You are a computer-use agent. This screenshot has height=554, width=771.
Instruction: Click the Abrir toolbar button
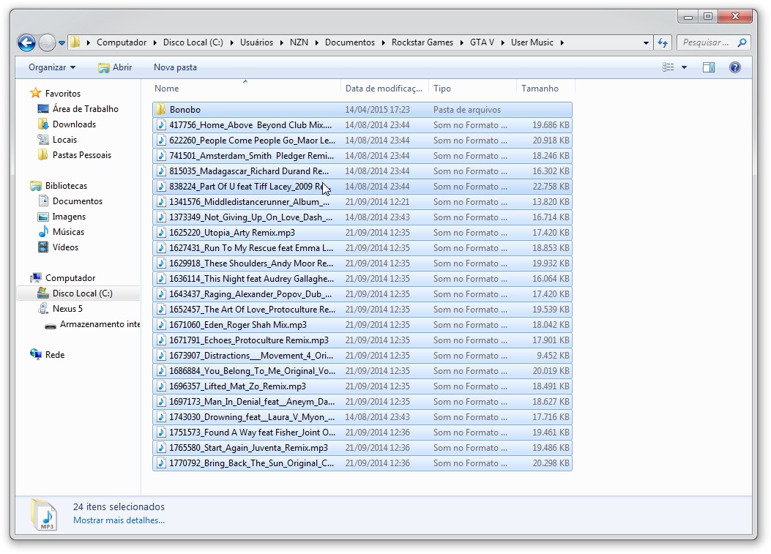point(115,67)
